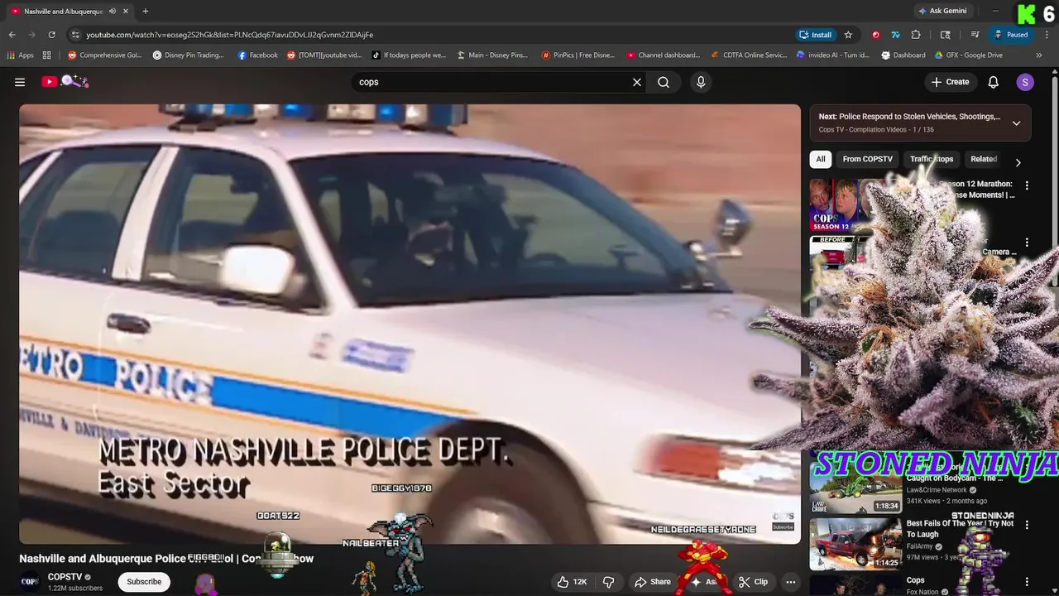Viewport: 1059px width, 596px height.
Task: Close the Nashville and Albuquerque tab
Action: (126, 12)
